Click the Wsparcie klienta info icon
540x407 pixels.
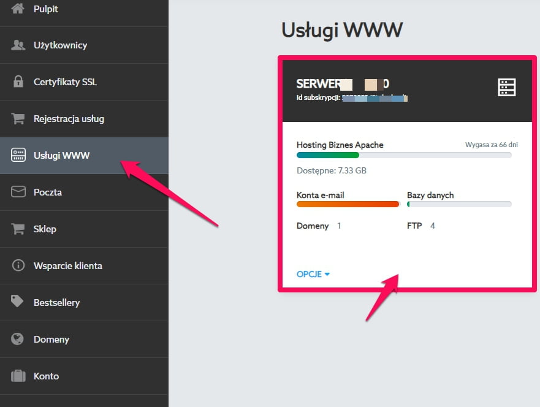click(x=18, y=265)
